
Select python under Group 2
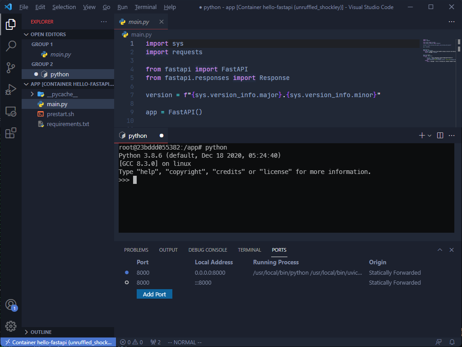coord(68,74)
